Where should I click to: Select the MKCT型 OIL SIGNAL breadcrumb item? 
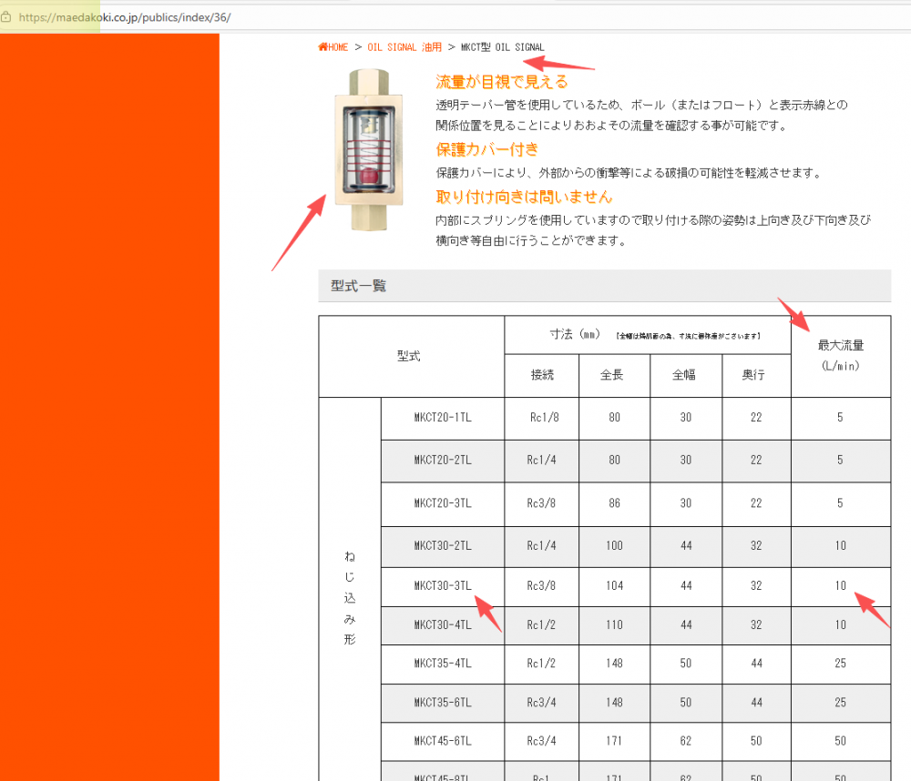(501, 46)
